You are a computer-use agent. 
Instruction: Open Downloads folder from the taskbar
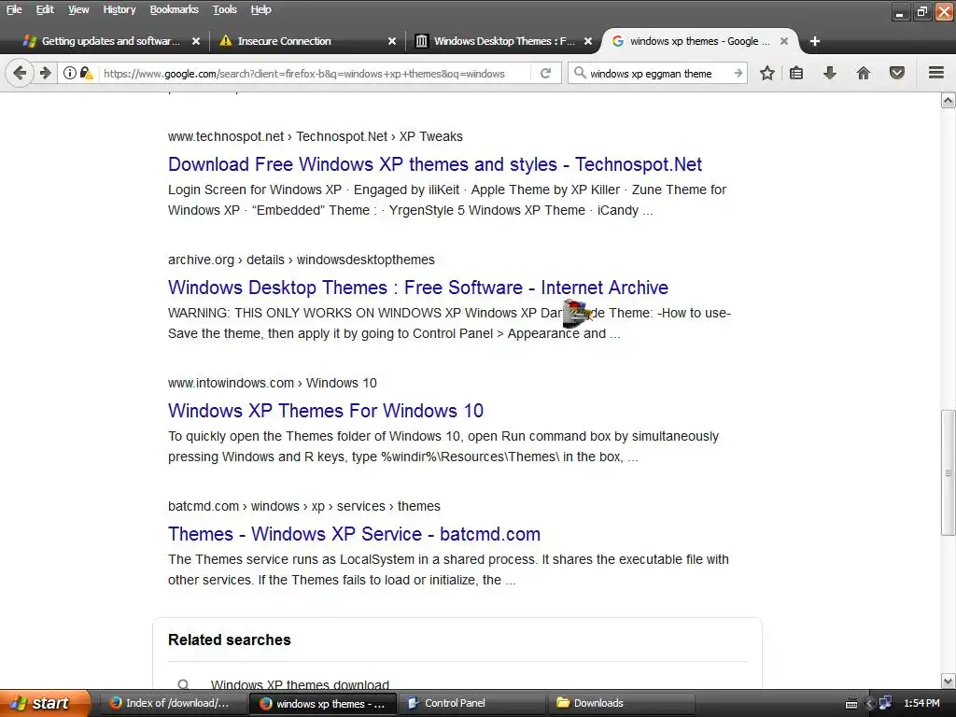tap(621, 703)
